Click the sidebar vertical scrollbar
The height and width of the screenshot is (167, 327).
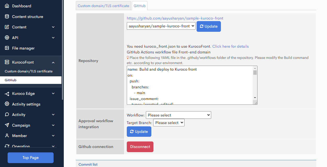pos(62,50)
